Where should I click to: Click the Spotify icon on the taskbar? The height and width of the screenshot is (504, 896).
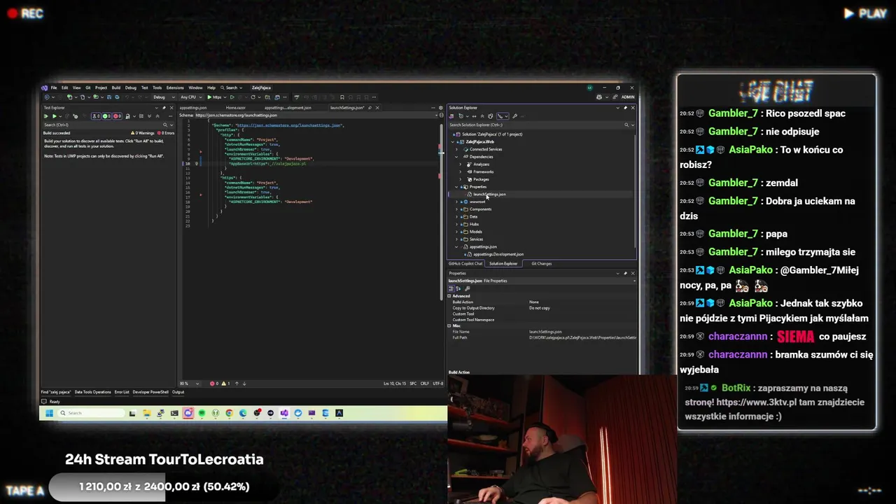point(202,413)
